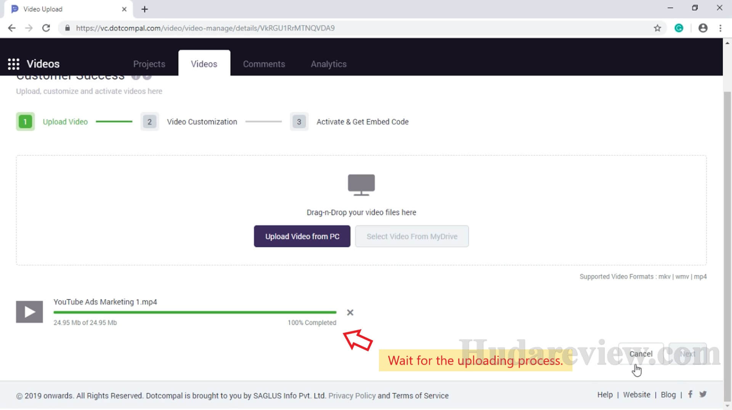Click Upload Video from PC button
This screenshot has height=410, width=732.
click(x=302, y=236)
